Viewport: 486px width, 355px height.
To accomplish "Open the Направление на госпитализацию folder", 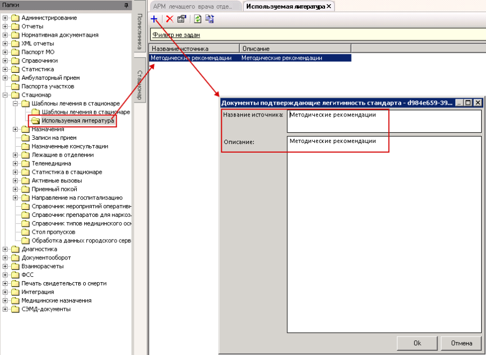I will [77, 198].
